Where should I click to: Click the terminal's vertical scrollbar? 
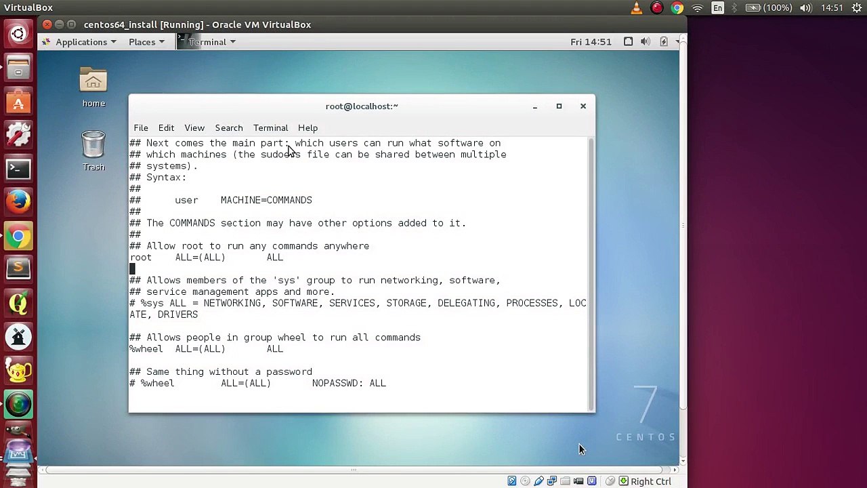click(592, 273)
